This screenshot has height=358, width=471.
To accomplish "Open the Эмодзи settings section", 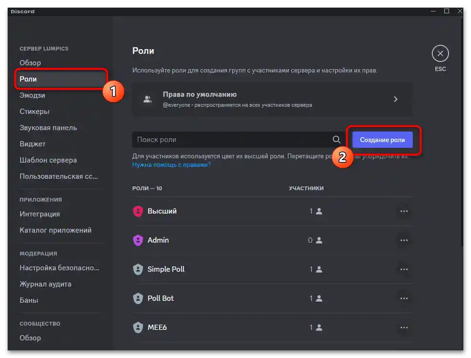I will click(32, 95).
